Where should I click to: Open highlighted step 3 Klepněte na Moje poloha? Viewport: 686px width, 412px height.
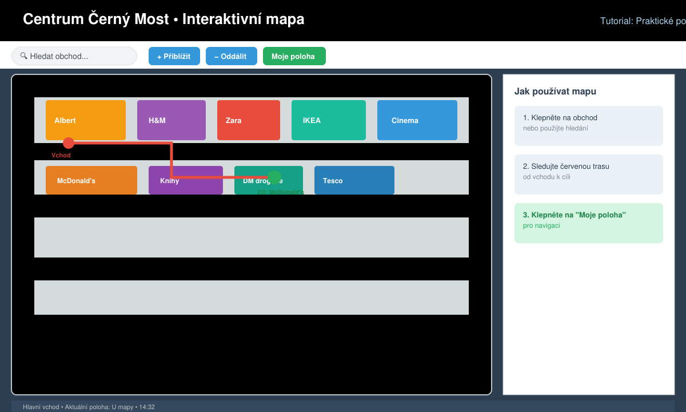coord(589,223)
